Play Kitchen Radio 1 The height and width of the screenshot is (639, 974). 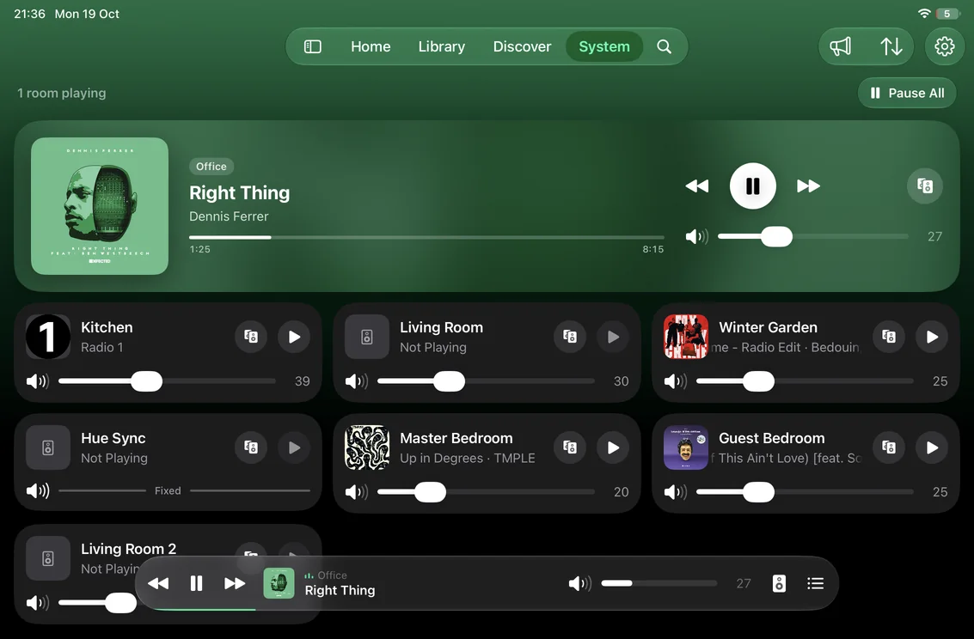point(295,337)
